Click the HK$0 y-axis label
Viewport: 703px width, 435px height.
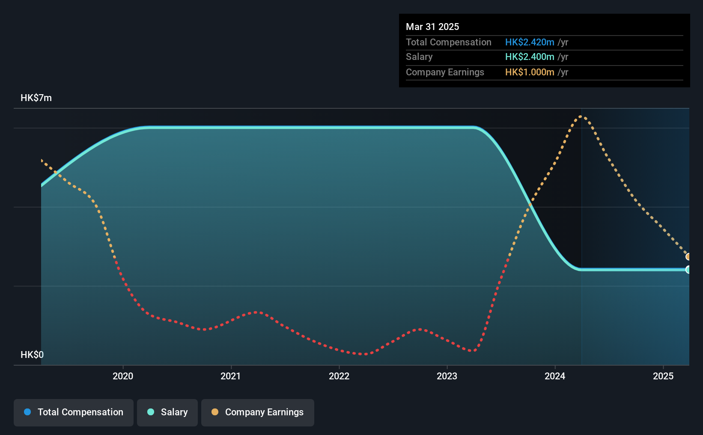click(x=32, y=355)
